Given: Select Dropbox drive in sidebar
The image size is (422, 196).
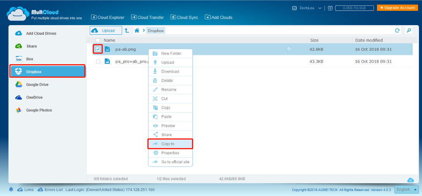Looking at the screenshot, I should pyautogui.click(x=47, y=72).
